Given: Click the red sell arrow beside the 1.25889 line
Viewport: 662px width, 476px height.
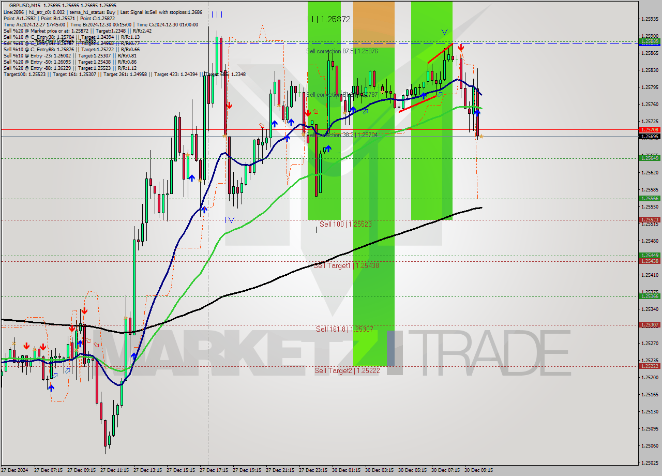Looking at the screenshot, I should (x=460, y=48).
